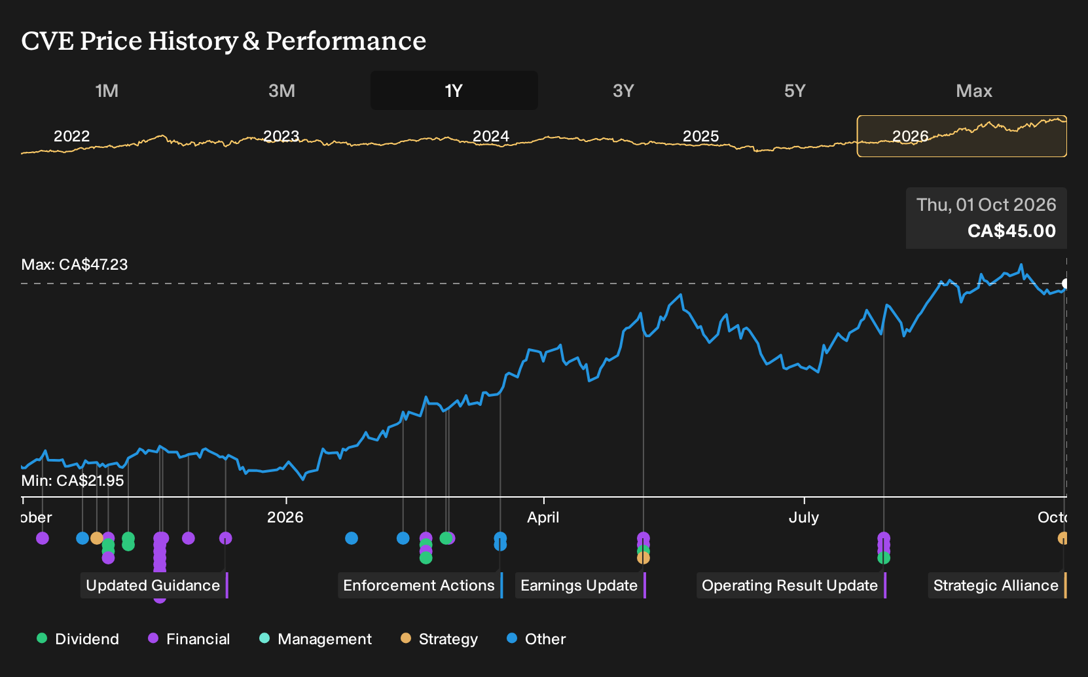Switch to the 5Y time range
This screenshot has width=1088, height=677.
(x=795, y=90)
